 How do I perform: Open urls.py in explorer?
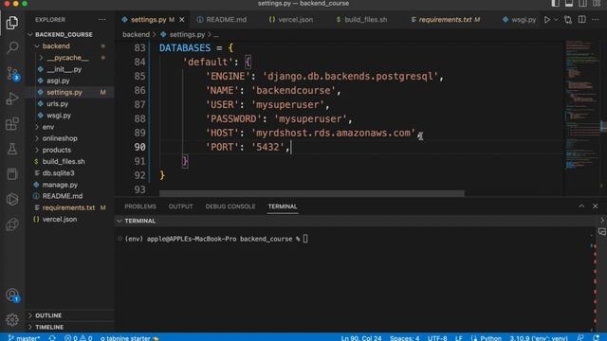pyautogui.click(x=57, y=103)
